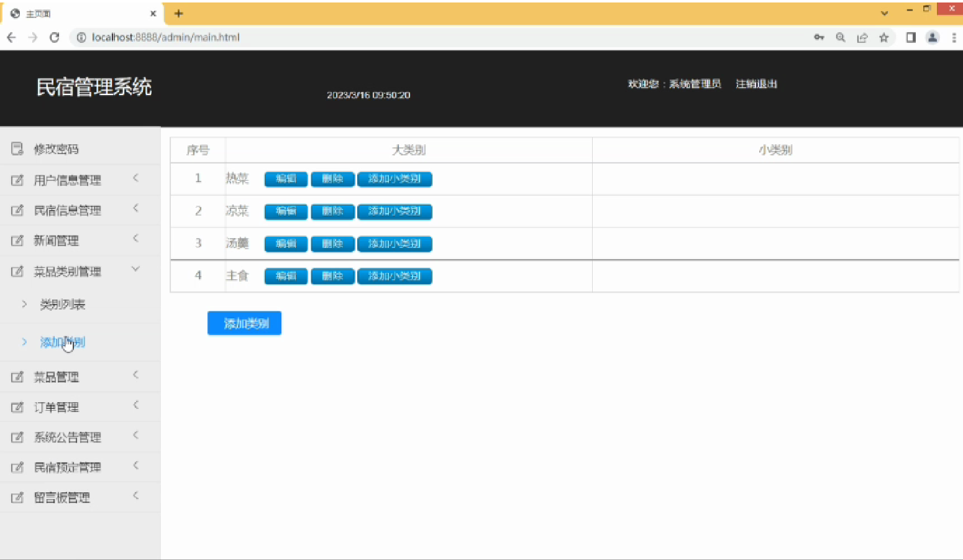This screenshot has width=963, height=560.
Task: Open the tab search dropdown arrow
Action: coord(885,13)
